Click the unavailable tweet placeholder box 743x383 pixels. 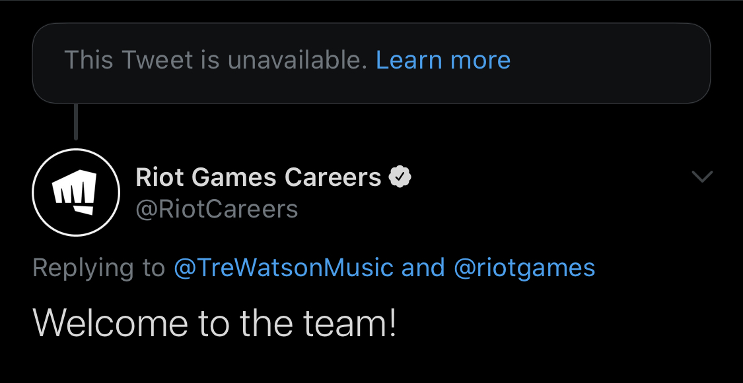tap(371, 63)
